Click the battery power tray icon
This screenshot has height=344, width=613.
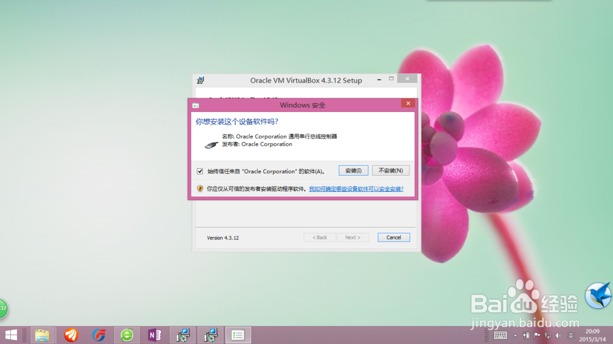tap(526, 335)
